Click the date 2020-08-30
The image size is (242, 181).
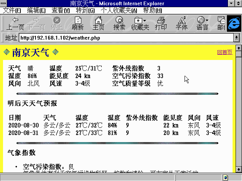23,125
